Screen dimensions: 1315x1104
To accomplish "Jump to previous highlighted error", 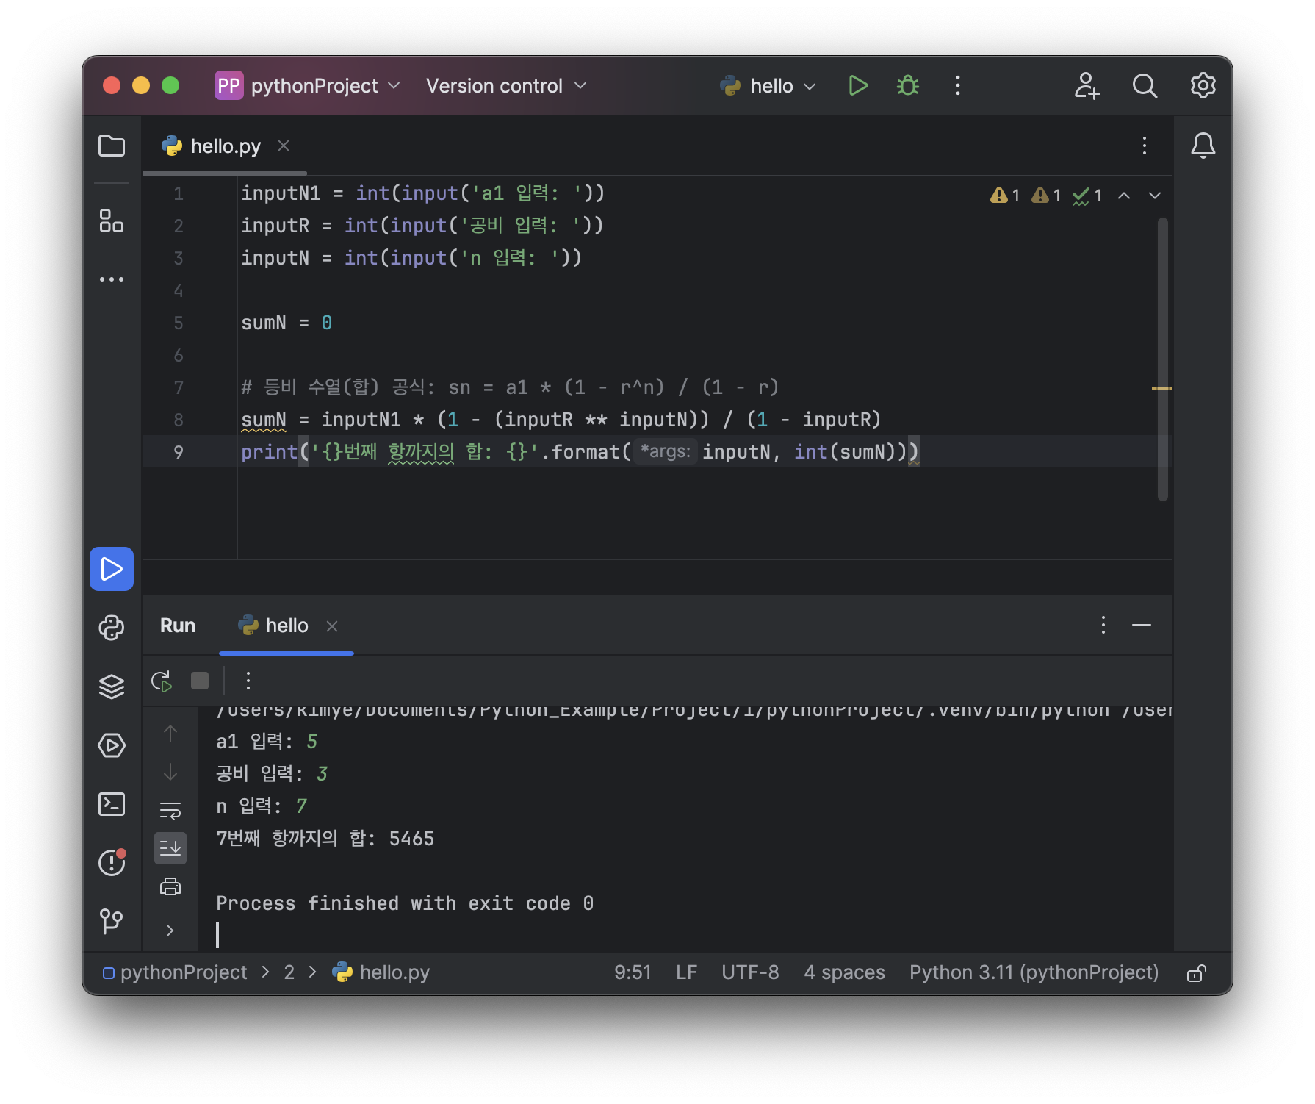I will [1124, 196].
